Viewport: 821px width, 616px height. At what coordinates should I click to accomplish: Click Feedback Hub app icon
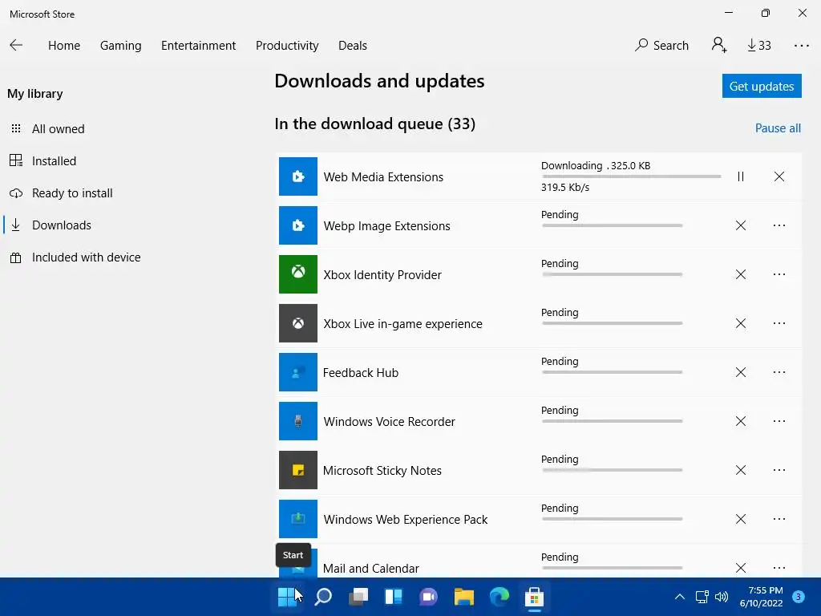coord(298,372)
